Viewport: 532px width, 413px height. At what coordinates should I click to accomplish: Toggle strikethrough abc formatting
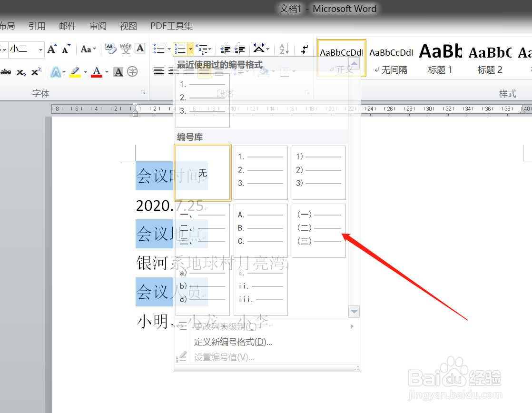click(x=6, y=71)
